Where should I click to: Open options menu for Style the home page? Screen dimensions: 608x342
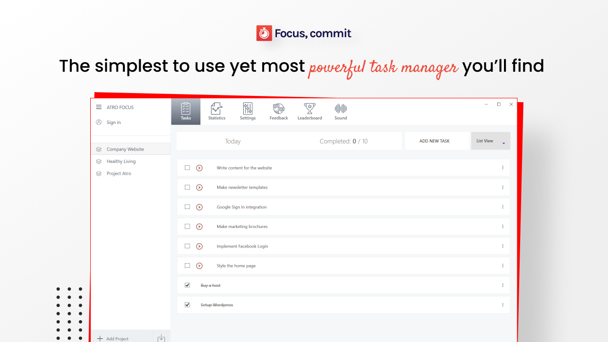[503, 266]
